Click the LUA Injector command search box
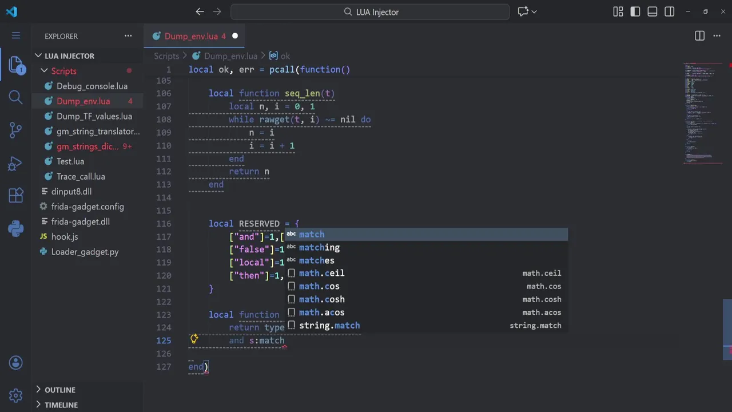This screenshot has height=412, width=732. pos(370,11)
